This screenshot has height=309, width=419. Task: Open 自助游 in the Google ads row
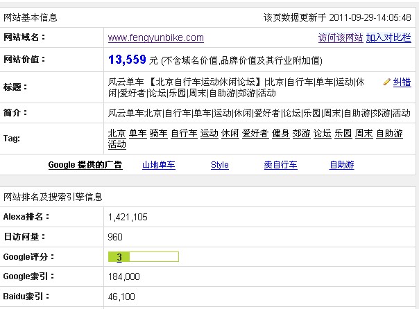[x=341, y=165]
